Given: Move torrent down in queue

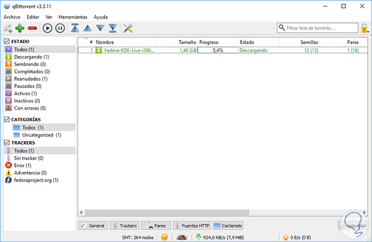Looking at the screenshot, I should 100,28.
